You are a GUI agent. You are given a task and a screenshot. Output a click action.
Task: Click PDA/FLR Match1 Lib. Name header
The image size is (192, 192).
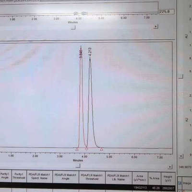[119, 178]
